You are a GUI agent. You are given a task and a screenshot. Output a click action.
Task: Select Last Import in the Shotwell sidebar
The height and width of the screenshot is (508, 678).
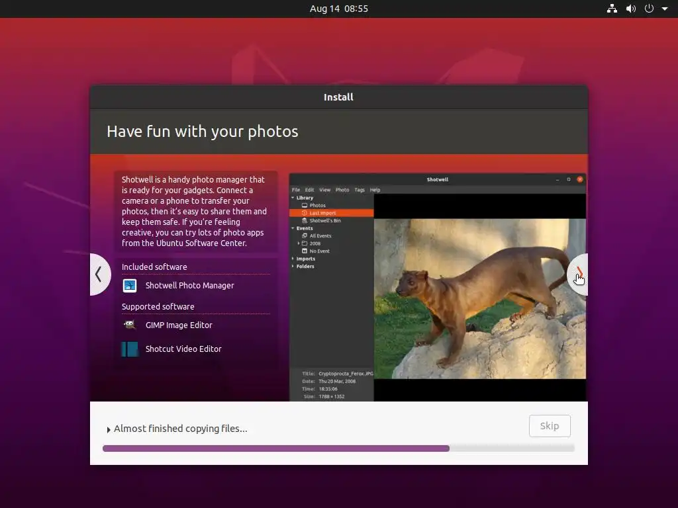[331, 213]
